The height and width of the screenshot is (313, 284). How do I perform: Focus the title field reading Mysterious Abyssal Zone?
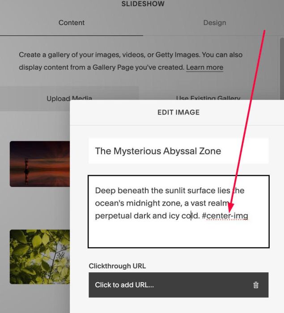click(x=178, y=151)
